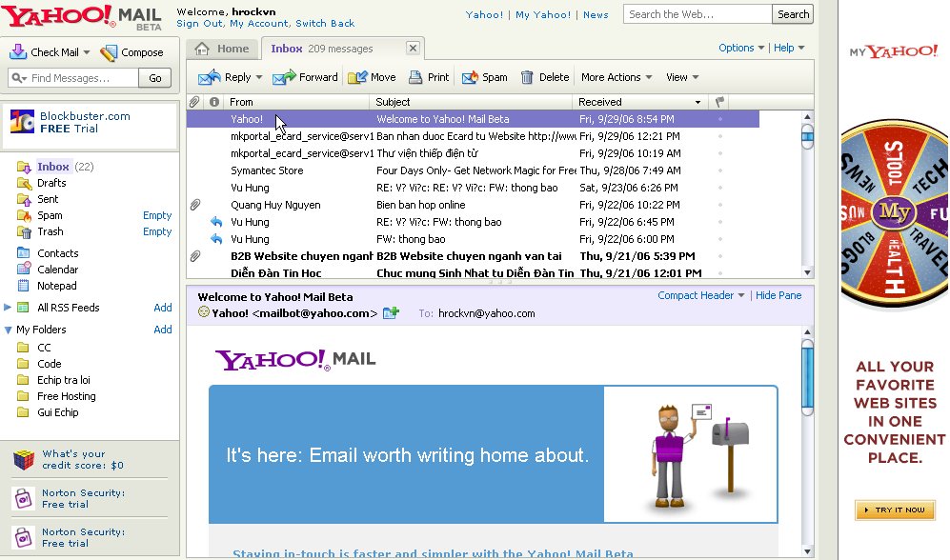Image resolution: width=950 pixels, height=560 pixels.
Task: Click the Compose mail icon
Action: point(109,52)
